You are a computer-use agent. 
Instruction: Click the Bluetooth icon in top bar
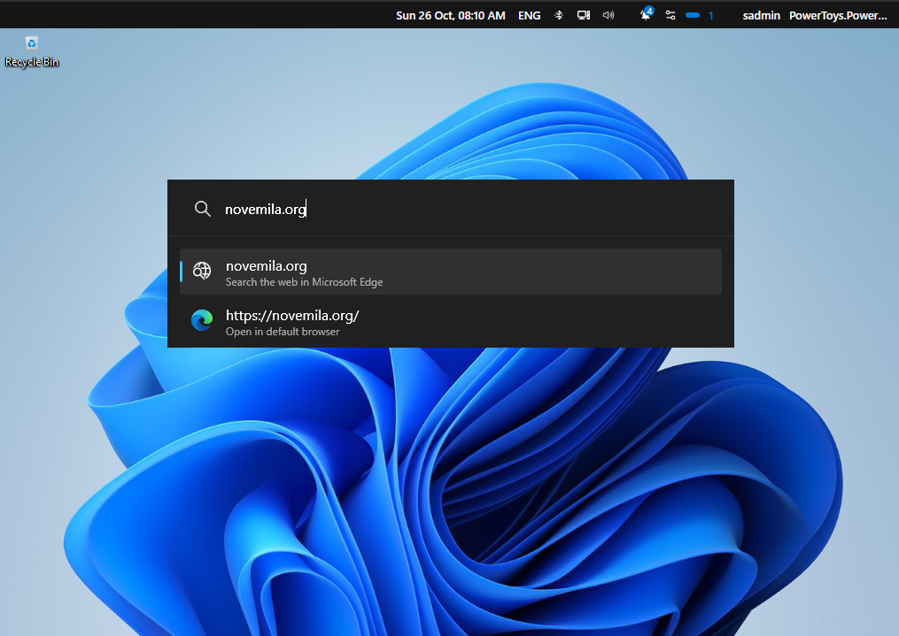point(559,15)
